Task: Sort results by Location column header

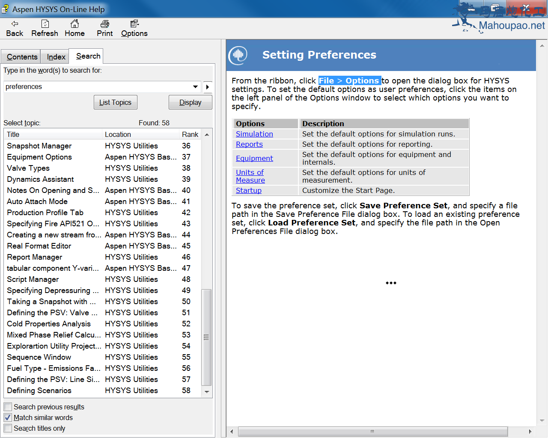Action: click(x=141, y=134)
